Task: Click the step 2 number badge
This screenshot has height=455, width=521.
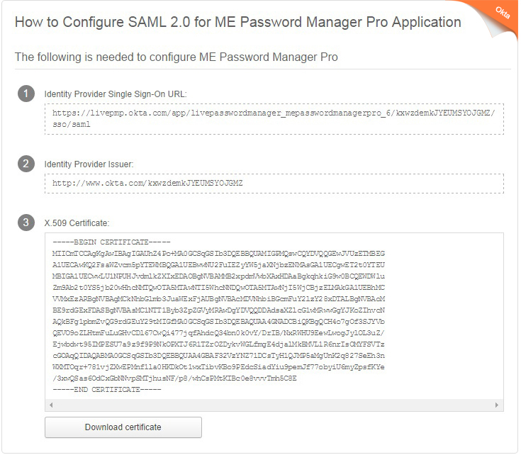Action: pyautogui.click(x=26, y=164)
